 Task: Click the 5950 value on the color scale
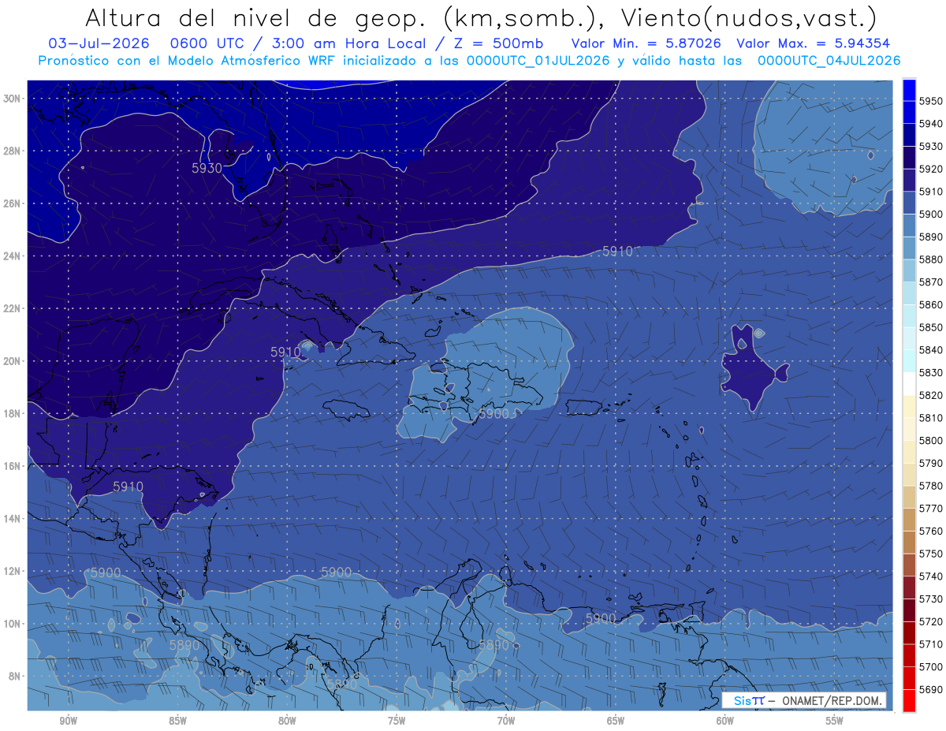click(x=930, y=101)
